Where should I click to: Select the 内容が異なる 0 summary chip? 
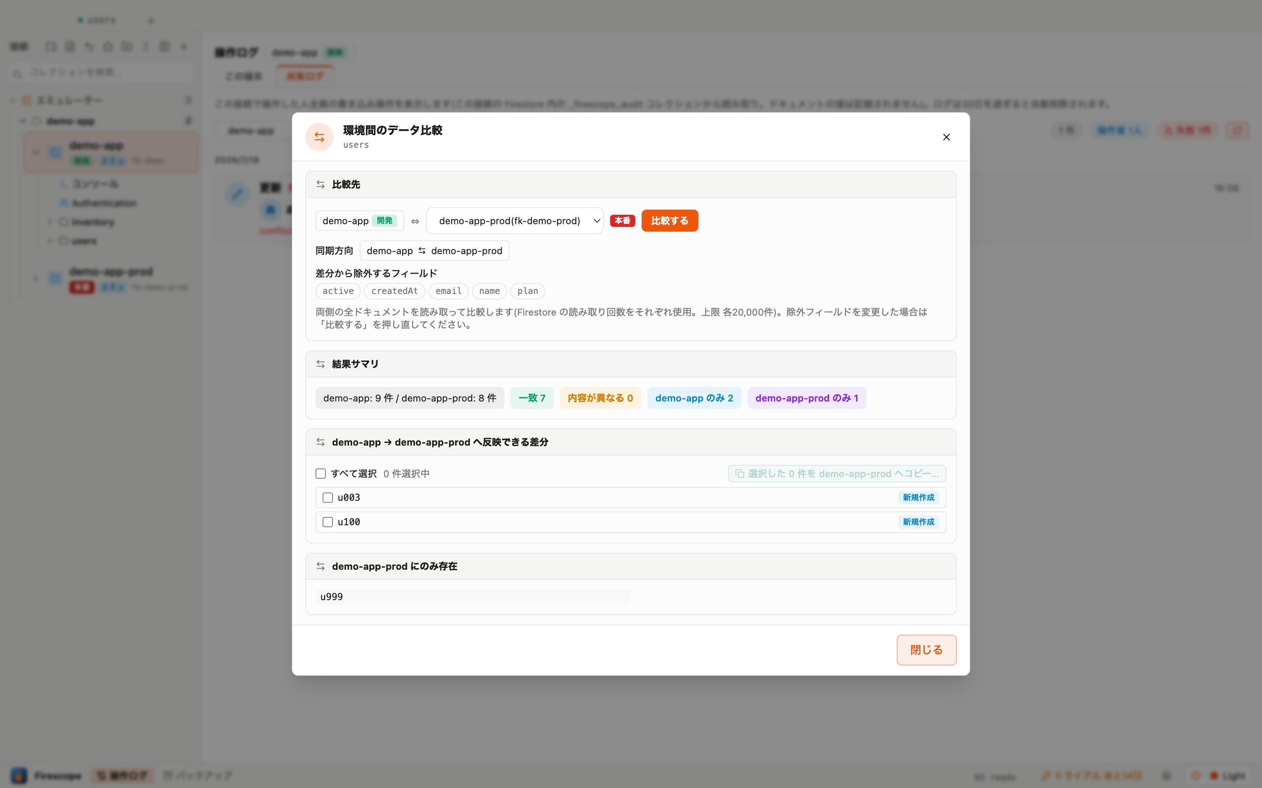click(600, 398)
